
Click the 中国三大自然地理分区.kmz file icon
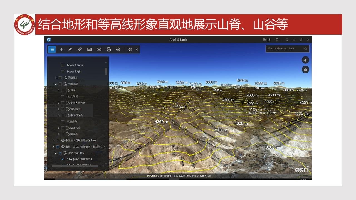click(x=63, y=141)
